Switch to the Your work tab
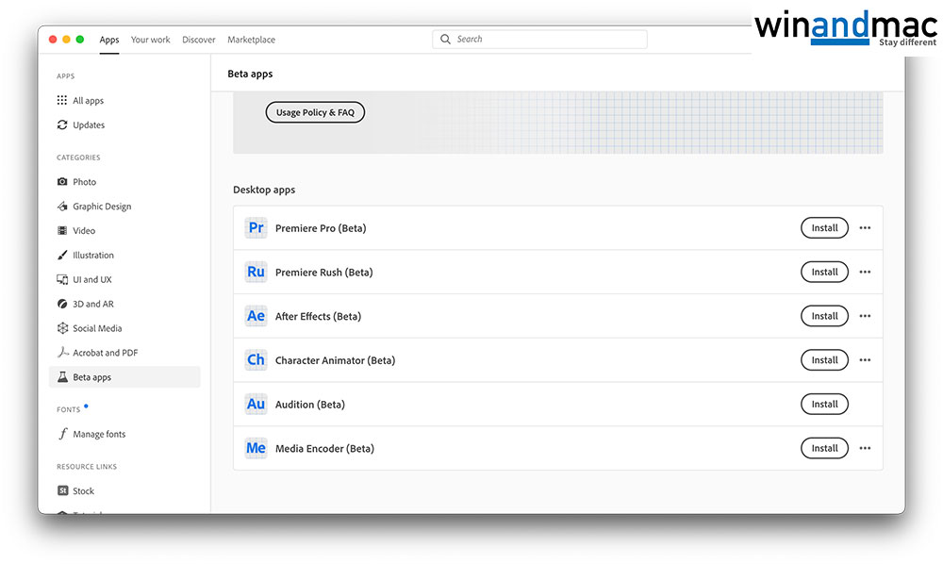The height and width of the screenshot is (564, 943). click(151, 40)
